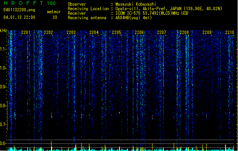The image size is (238, 151).
Task: Click the Observer label
Action: click(77, 4)
